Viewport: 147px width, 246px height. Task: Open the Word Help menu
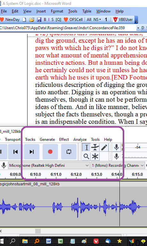(119, 11)
